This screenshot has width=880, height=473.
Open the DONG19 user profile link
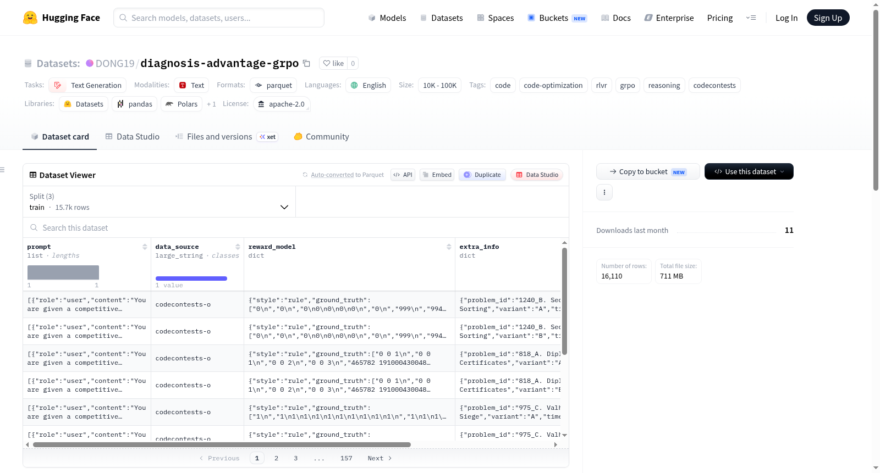[x=115, y=63]
